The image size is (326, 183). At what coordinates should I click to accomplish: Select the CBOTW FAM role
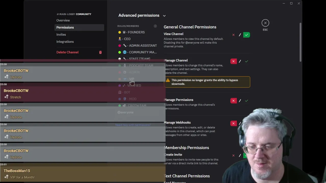pos(138,105)
